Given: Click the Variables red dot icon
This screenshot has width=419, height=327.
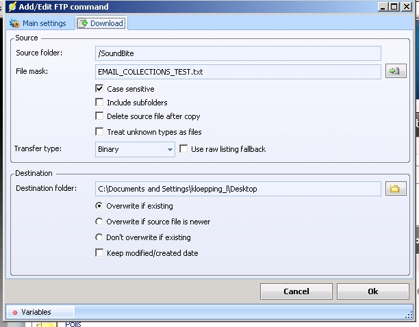Looking at the screenshot, I should click(x=15, y=313).
